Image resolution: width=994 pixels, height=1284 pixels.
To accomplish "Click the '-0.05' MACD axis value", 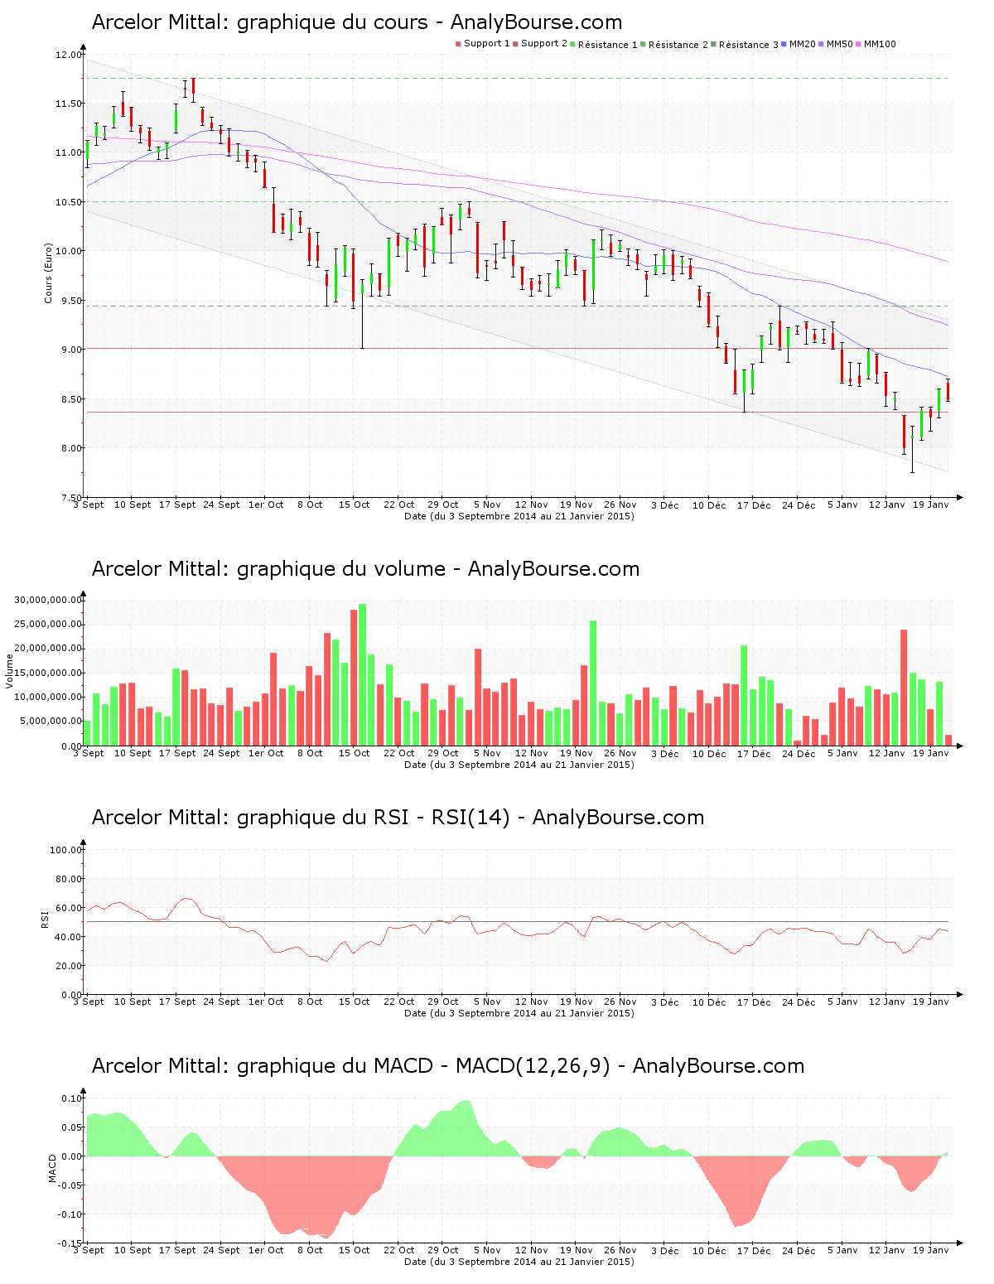I will (70, 1185).
